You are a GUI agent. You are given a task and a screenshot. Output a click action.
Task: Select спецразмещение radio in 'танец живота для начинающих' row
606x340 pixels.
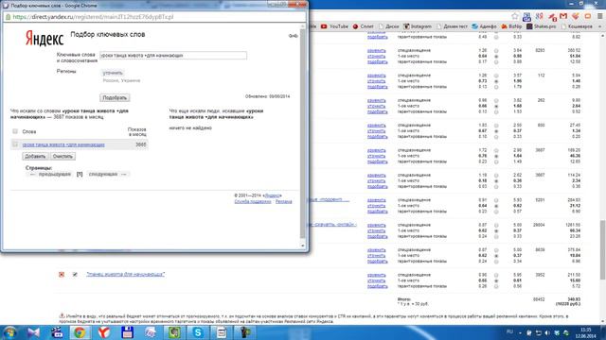pos(496,275)
